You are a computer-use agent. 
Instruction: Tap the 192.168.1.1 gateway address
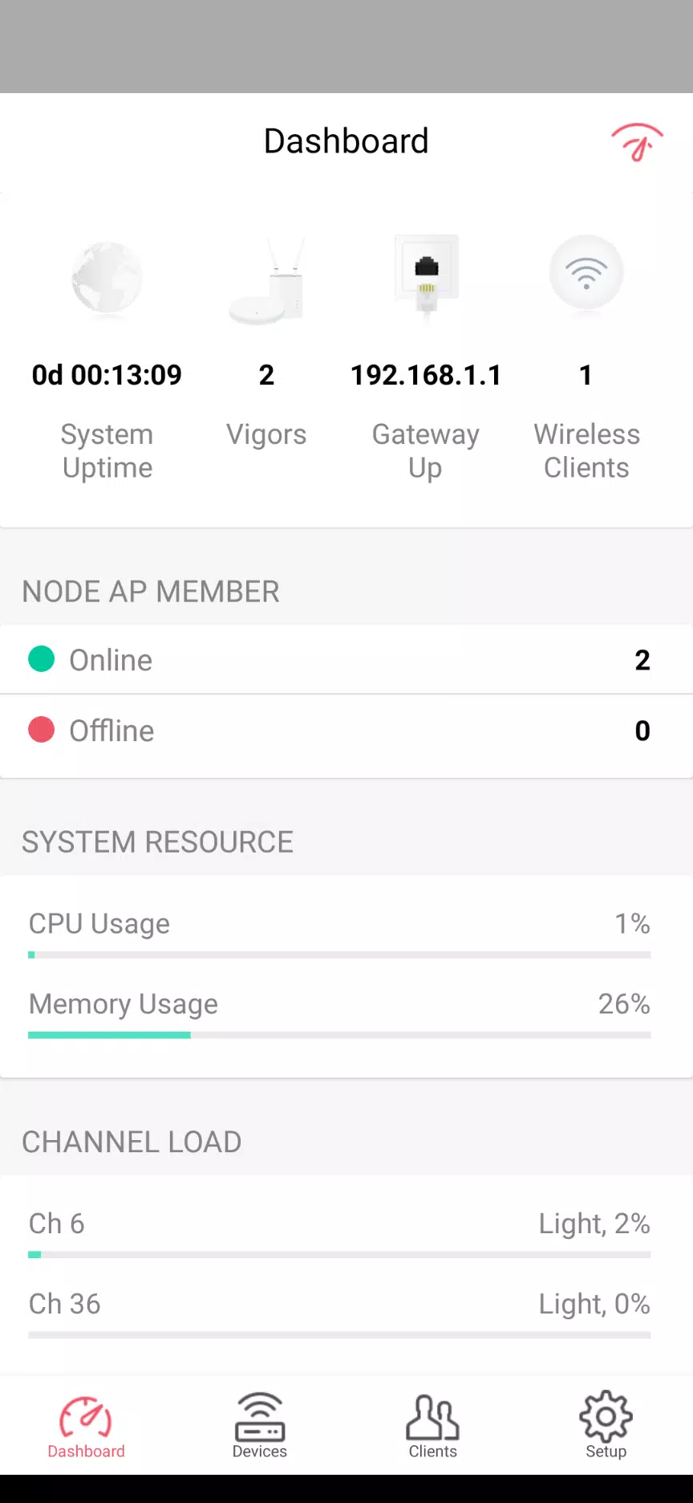tap(426, 375)
